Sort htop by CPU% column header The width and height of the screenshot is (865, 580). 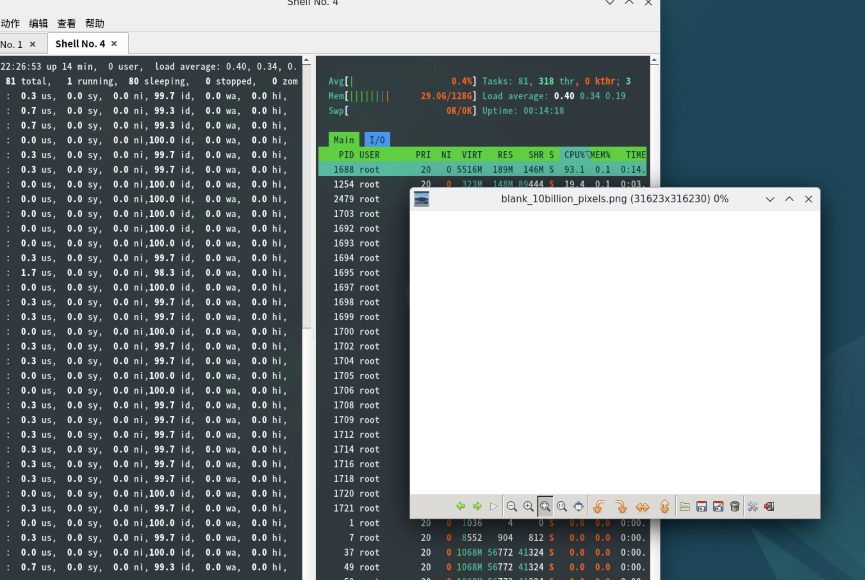point(574,155)
